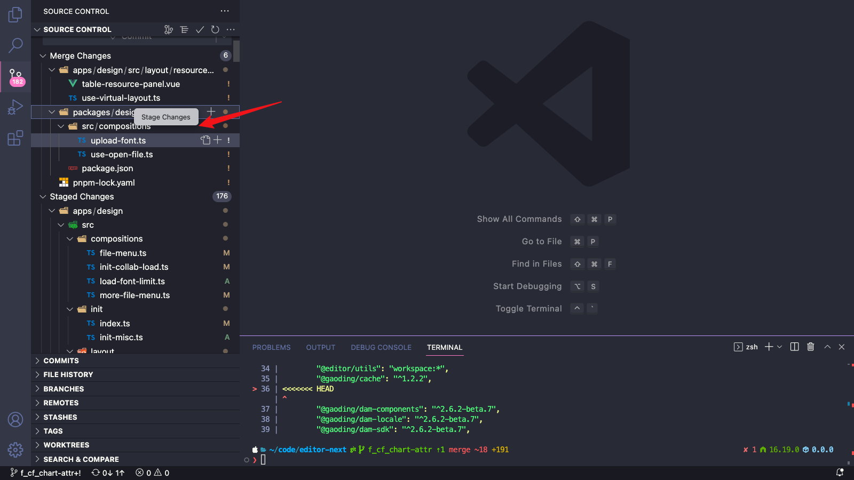Open Source Control view with 182 badge
This screenshot has height=480, width=854.
15,76
